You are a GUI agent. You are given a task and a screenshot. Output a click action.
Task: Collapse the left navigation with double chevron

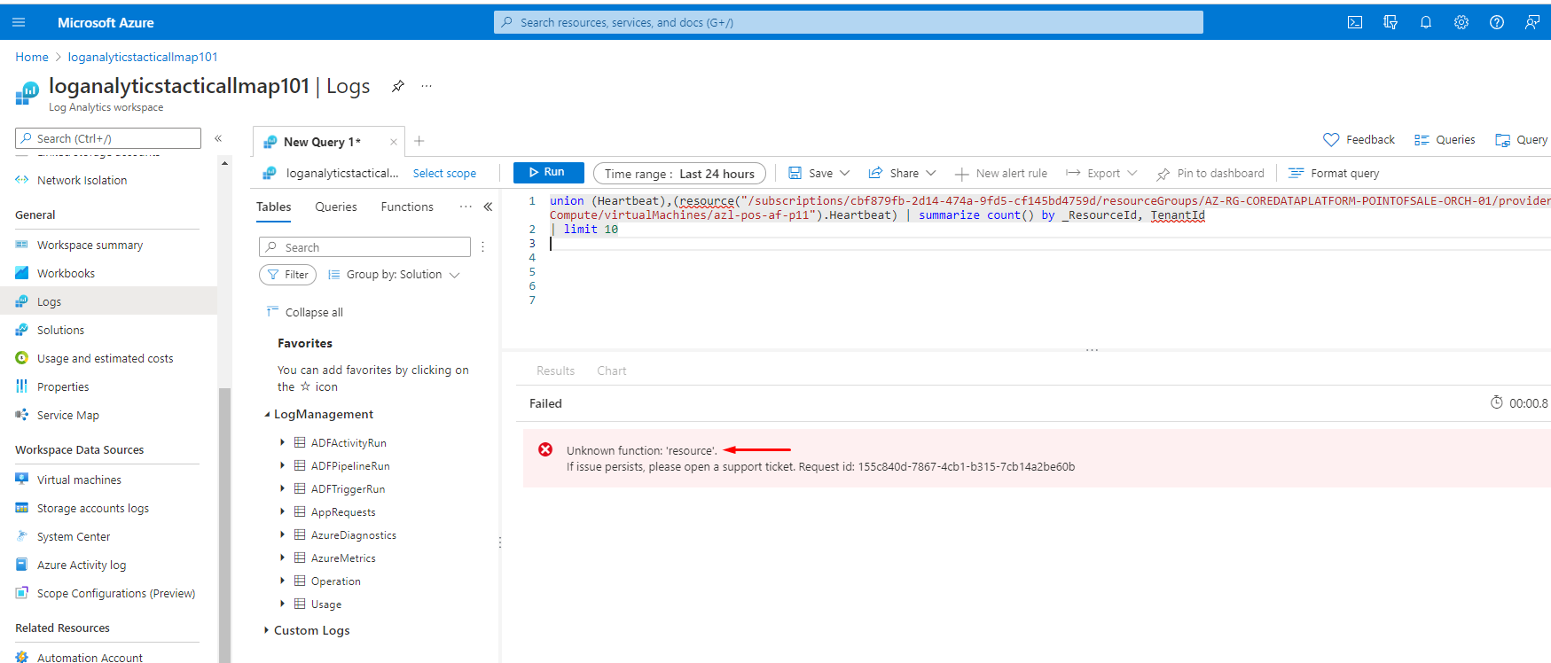click(218, 138)
